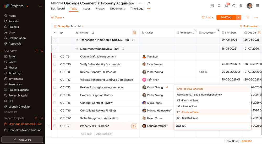
Task: Open the search magnifier icon
Action: click(219, 6)
